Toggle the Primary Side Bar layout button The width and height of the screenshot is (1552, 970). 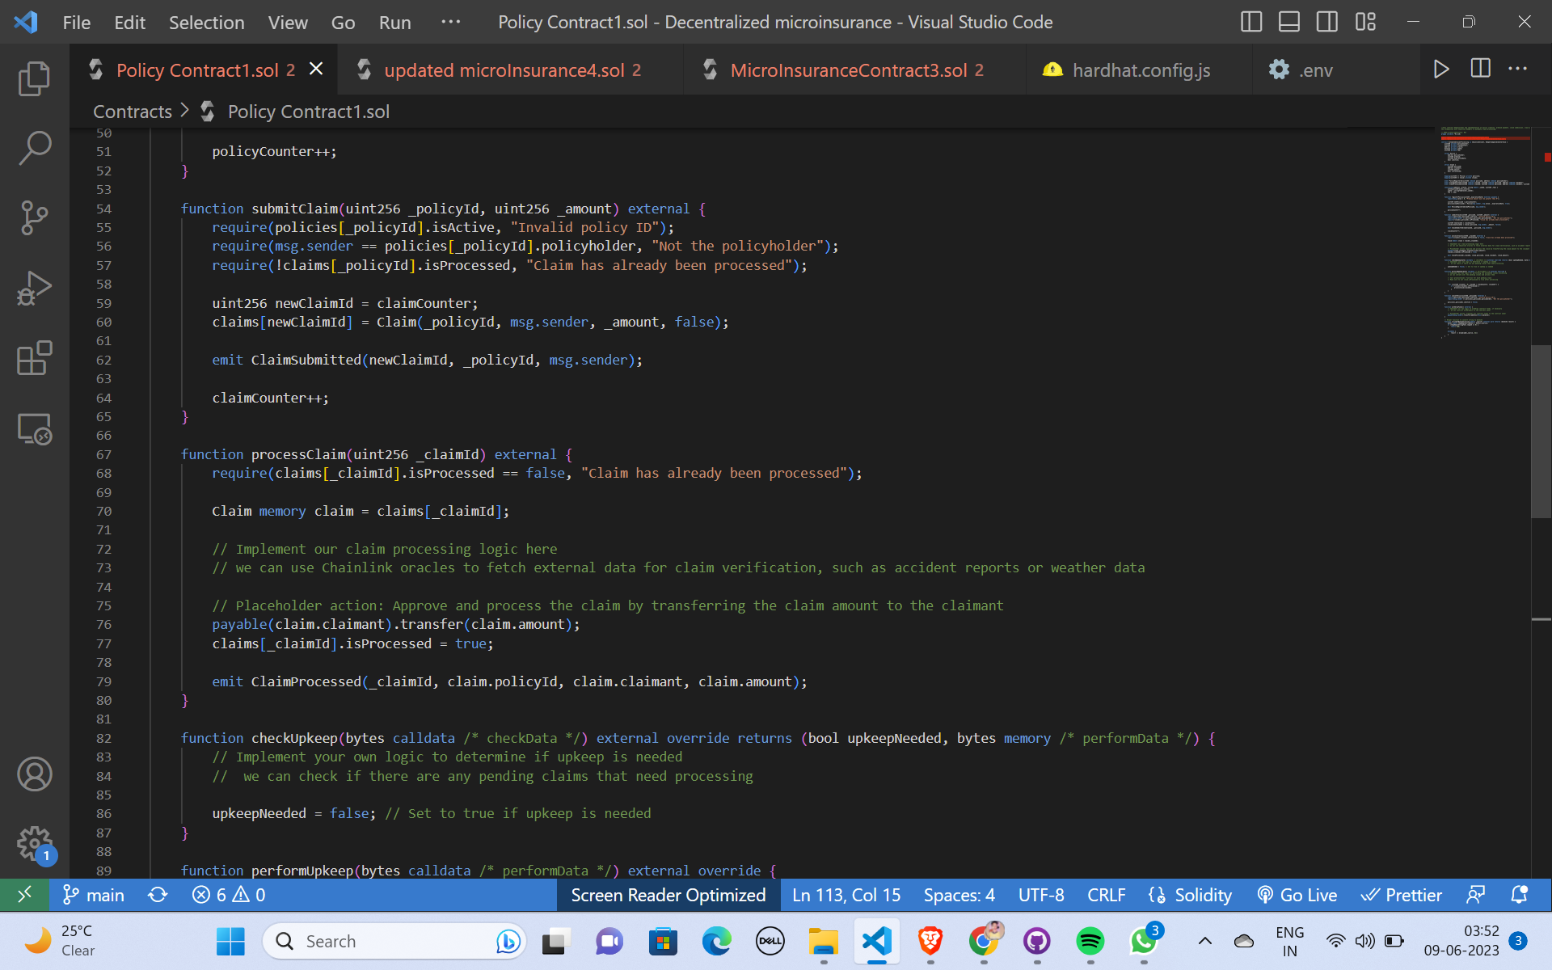(1250, 22)
